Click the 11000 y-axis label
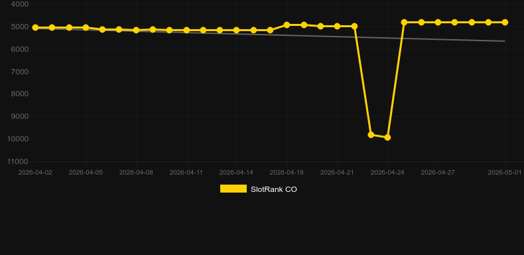This screenshot has height=255, width=524. tap(17, 161)
